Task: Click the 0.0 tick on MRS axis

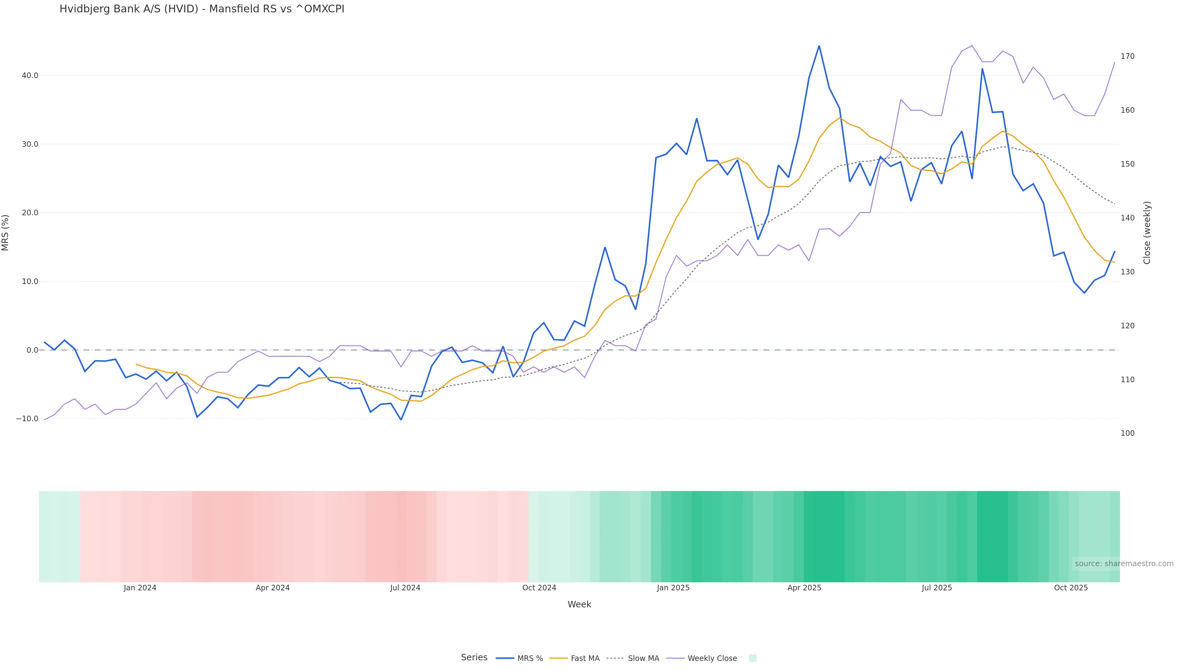Action: (x=32, y=350)
